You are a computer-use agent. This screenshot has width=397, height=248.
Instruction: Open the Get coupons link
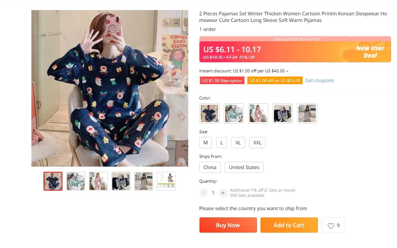tap(319, 80)
